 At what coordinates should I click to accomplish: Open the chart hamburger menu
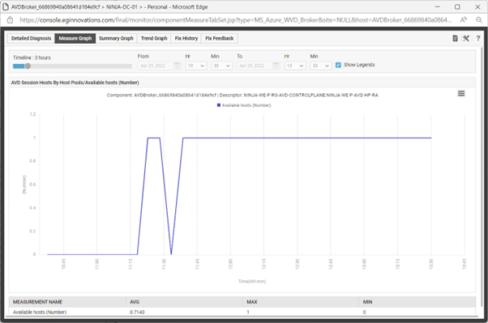coord(461,93)
